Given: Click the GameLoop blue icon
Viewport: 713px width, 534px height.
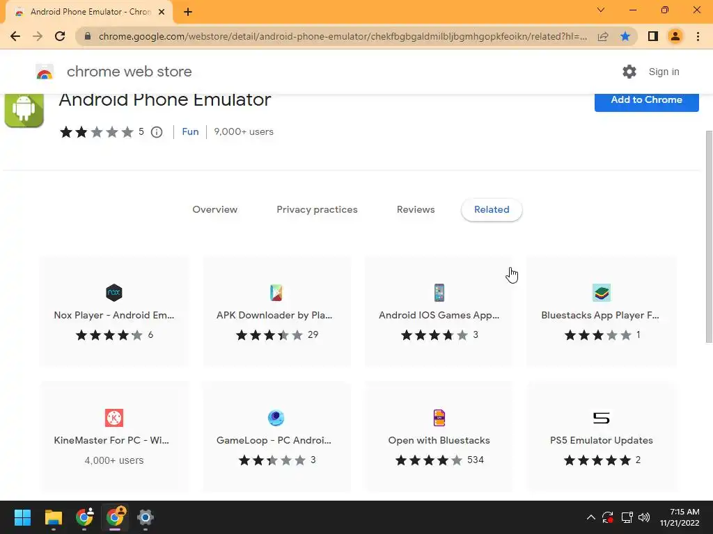Looking at the screenshot, I should tap(276, 418).
